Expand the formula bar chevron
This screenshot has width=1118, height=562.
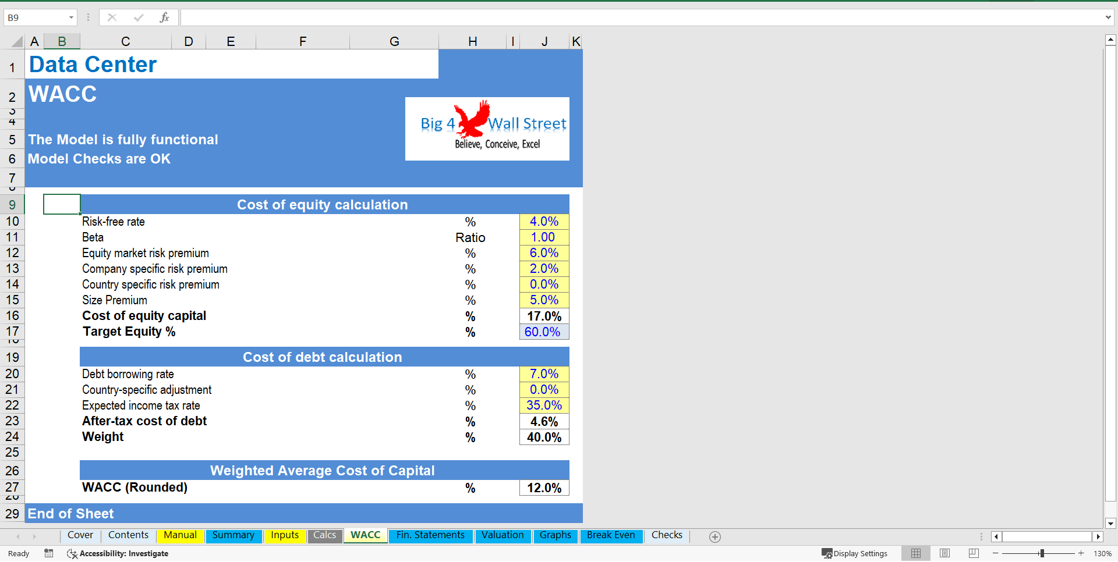point(1108,17)
